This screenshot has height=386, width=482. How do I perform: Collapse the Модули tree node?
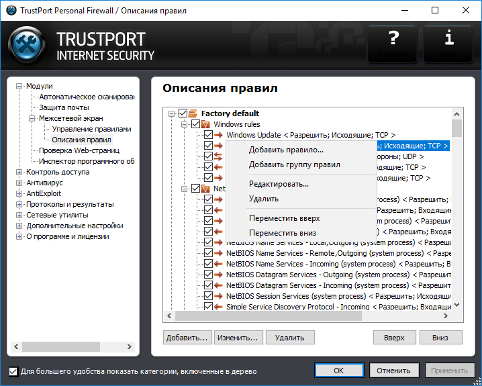(19, 87)
